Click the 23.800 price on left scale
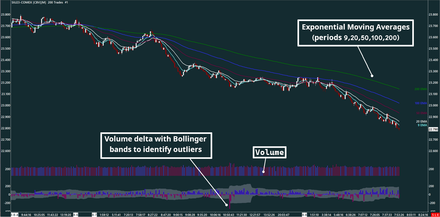This screenshot has width=440, height=217. coord(5,15)
